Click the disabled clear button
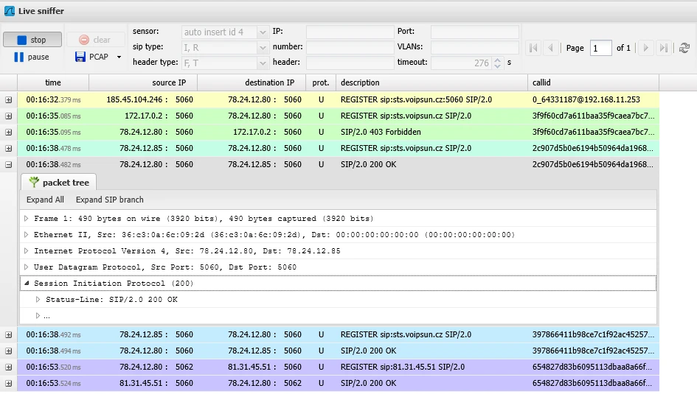Screen dimensions: 697x394 (x=94, y=40)
